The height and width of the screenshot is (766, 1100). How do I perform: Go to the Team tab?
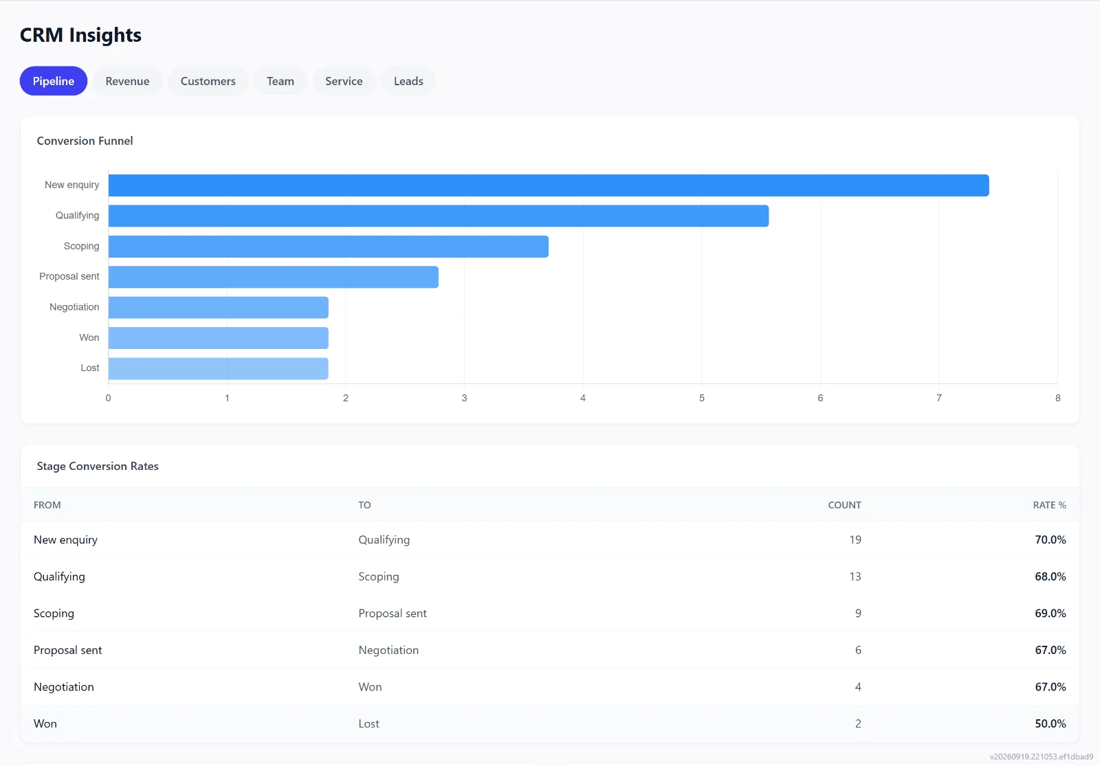pos(280,81)
